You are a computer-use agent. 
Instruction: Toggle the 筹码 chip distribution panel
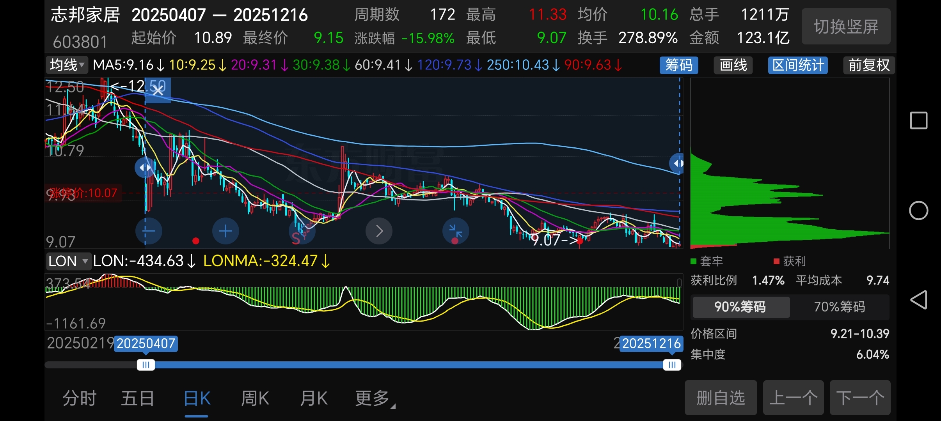(x=678, y=65)
